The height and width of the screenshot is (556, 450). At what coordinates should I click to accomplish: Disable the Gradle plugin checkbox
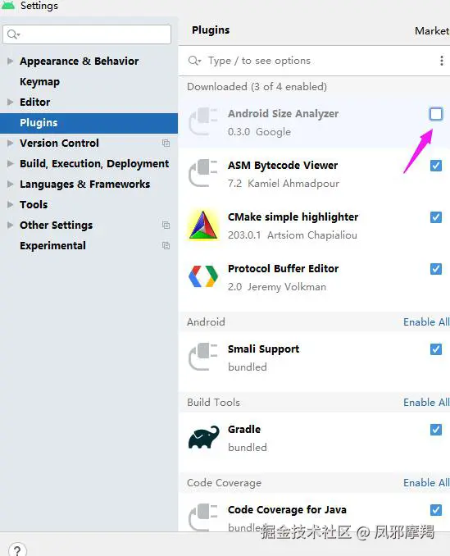[436, 430]
